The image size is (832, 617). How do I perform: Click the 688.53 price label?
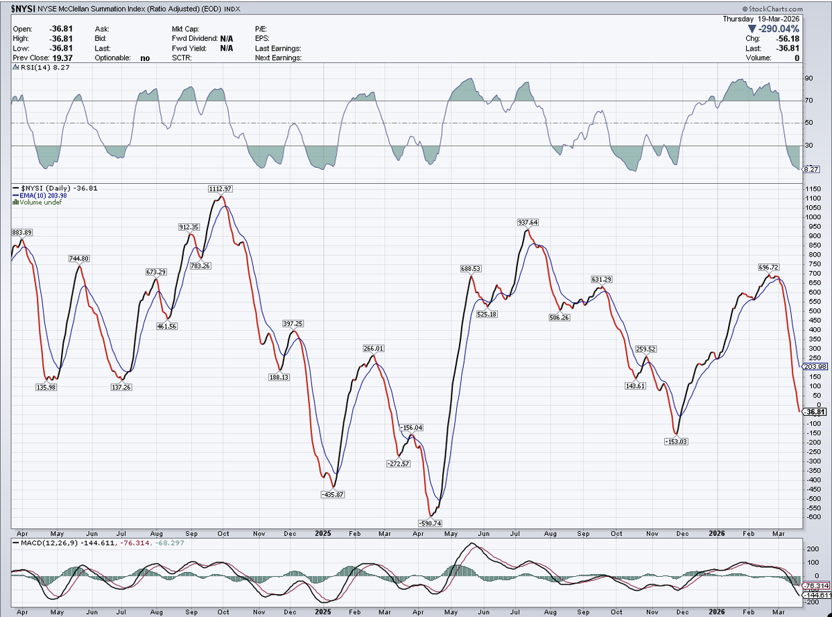(469, 268)
